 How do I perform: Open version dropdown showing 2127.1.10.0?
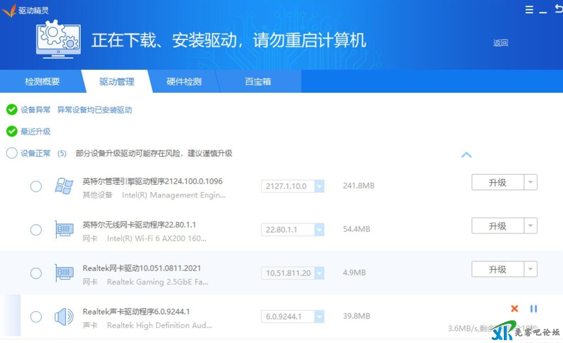[x=319, y=186]
